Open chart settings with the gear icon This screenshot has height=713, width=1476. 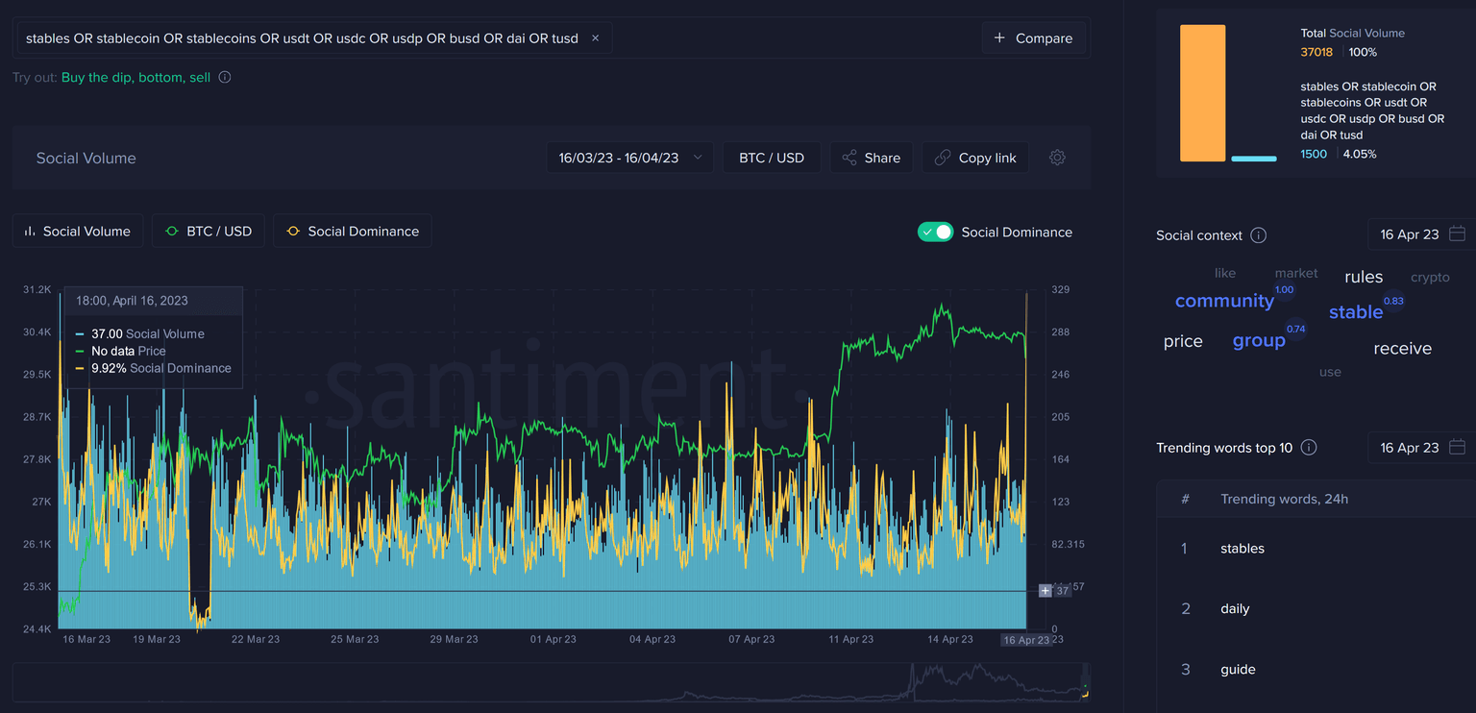click(1057, 157)
